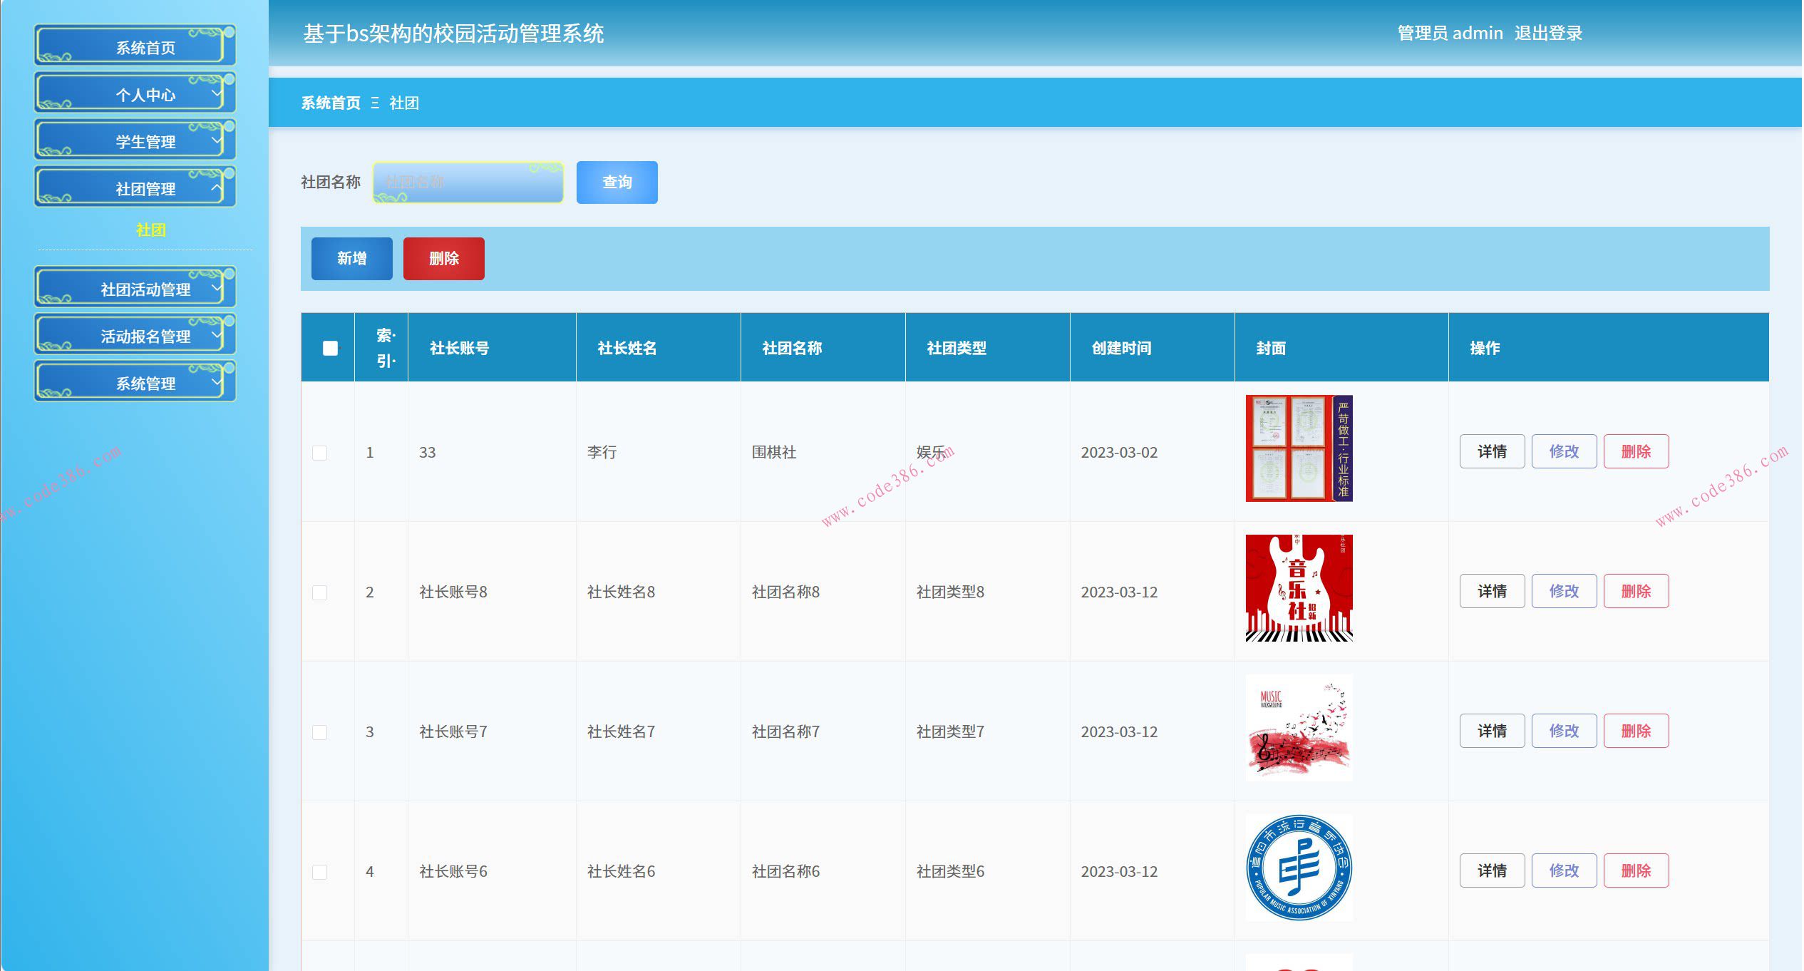1804x971 pixels.
Task: Expand the 个人中心 sidebar menu
Action: pyautogui.click(x=135, y=93)
